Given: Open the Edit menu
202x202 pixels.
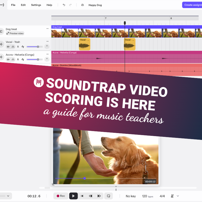Looking at the screenshot, I should point(23,5).
